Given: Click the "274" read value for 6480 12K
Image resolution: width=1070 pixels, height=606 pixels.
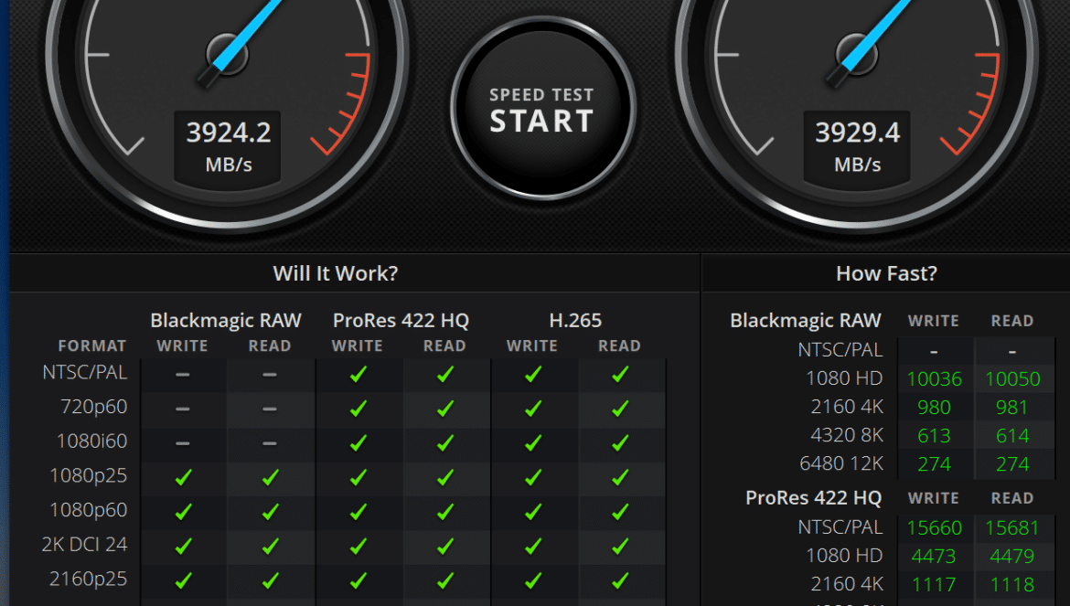Looking at the screenshot, I should point(1012,464).
